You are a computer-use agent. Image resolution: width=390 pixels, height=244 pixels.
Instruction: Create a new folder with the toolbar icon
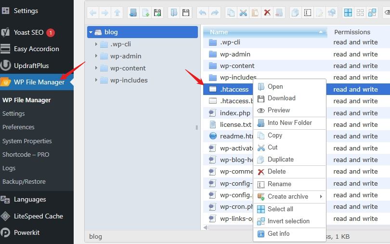[x=133, y=13]
